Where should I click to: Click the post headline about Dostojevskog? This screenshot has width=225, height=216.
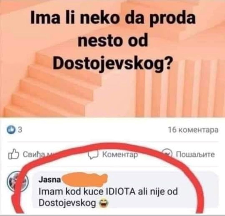(113, 41)
